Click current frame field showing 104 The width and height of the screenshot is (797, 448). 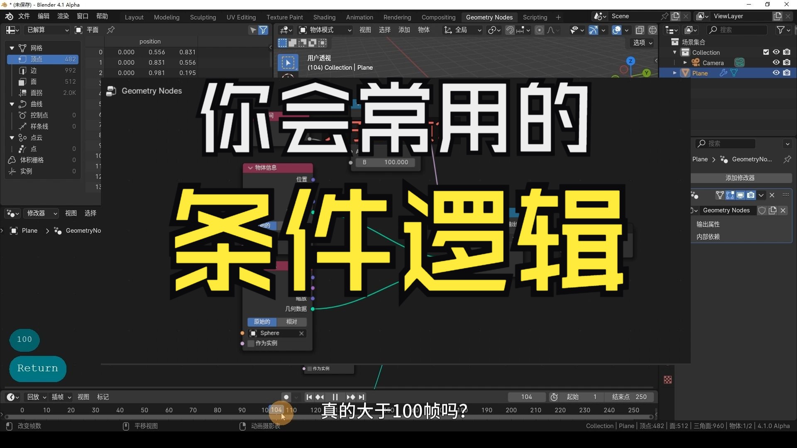(526, 397)
